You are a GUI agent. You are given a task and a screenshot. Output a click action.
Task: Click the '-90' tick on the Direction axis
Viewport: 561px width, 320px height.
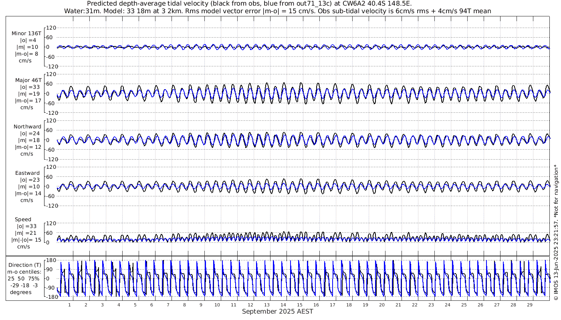click(50, 288)
